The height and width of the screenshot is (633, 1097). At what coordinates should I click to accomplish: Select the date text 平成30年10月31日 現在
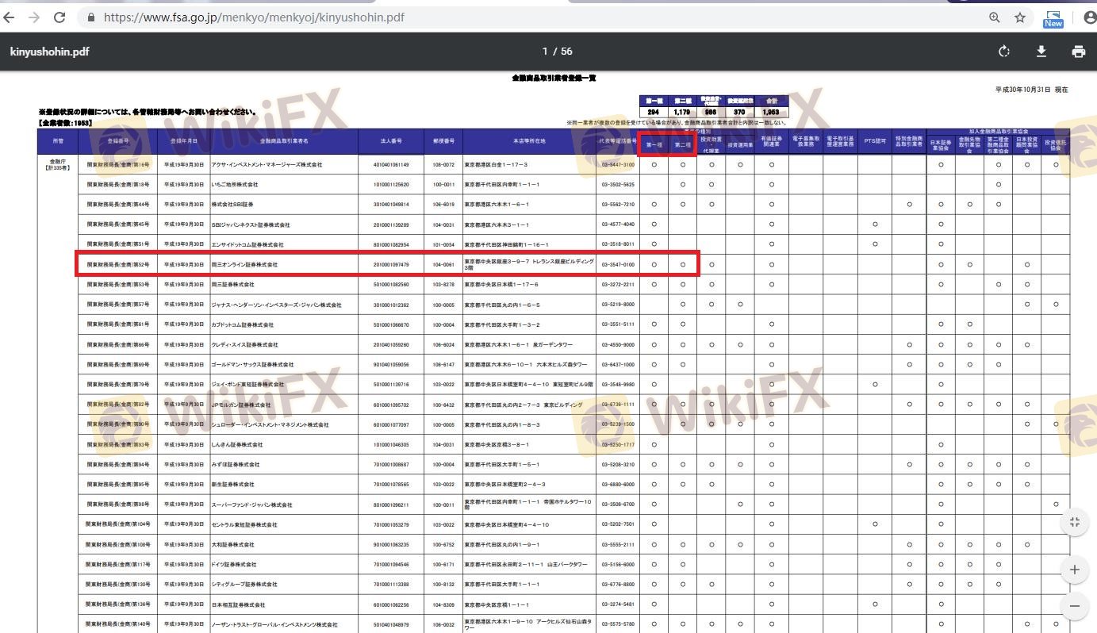(x=1031, y=90)
